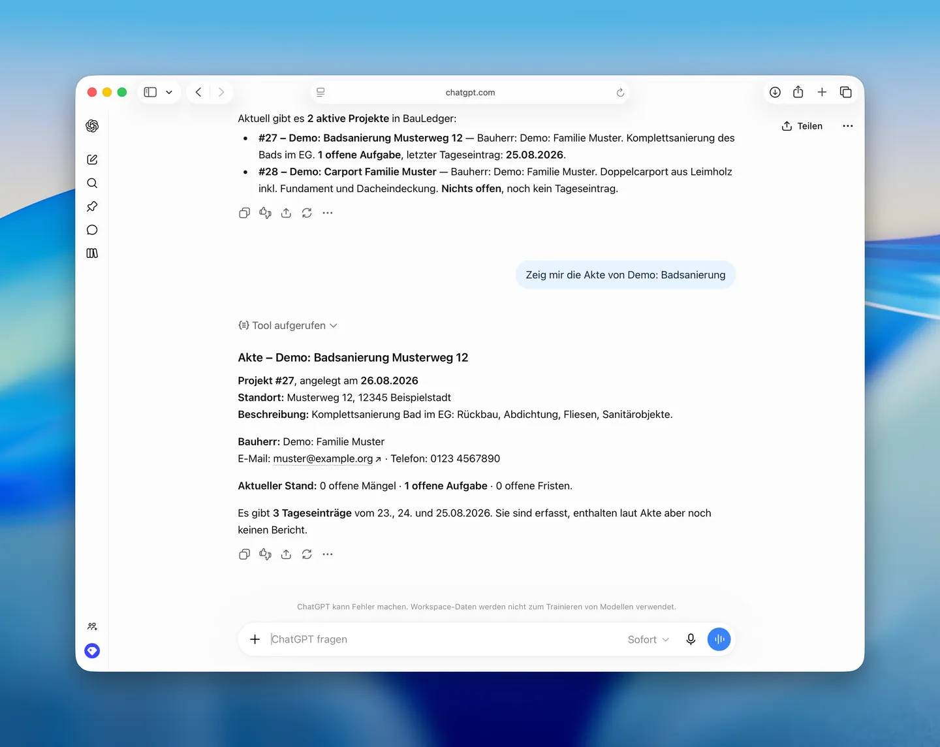Start a new chat via pencil icon
The width and height of the screenshot is (940, 747).
pyautogui.click(x=92, y=159)
